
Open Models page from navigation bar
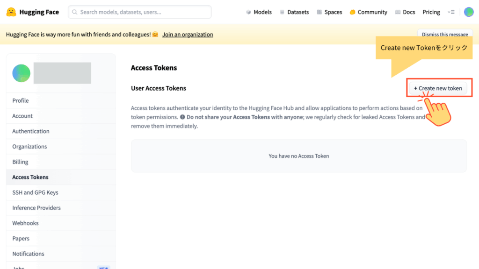click(x=259, y=12)
